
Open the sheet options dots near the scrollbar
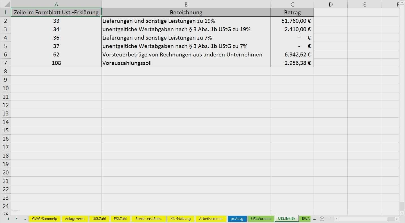[x=330, y=219]
